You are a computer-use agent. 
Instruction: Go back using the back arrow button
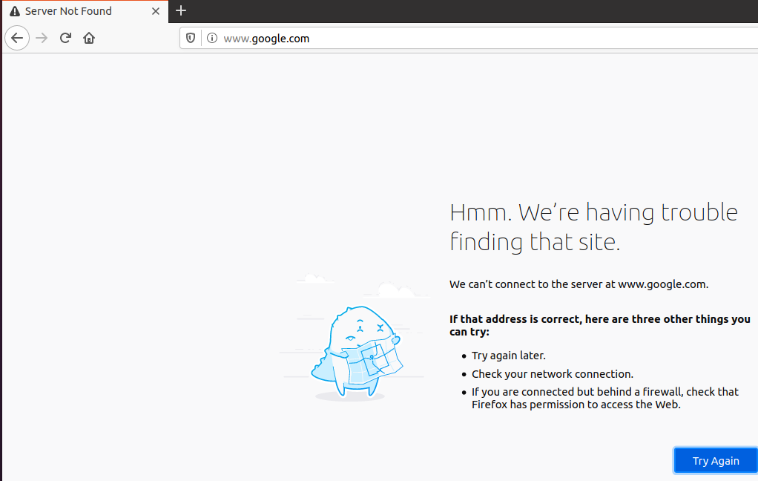[x=17, y=38]
